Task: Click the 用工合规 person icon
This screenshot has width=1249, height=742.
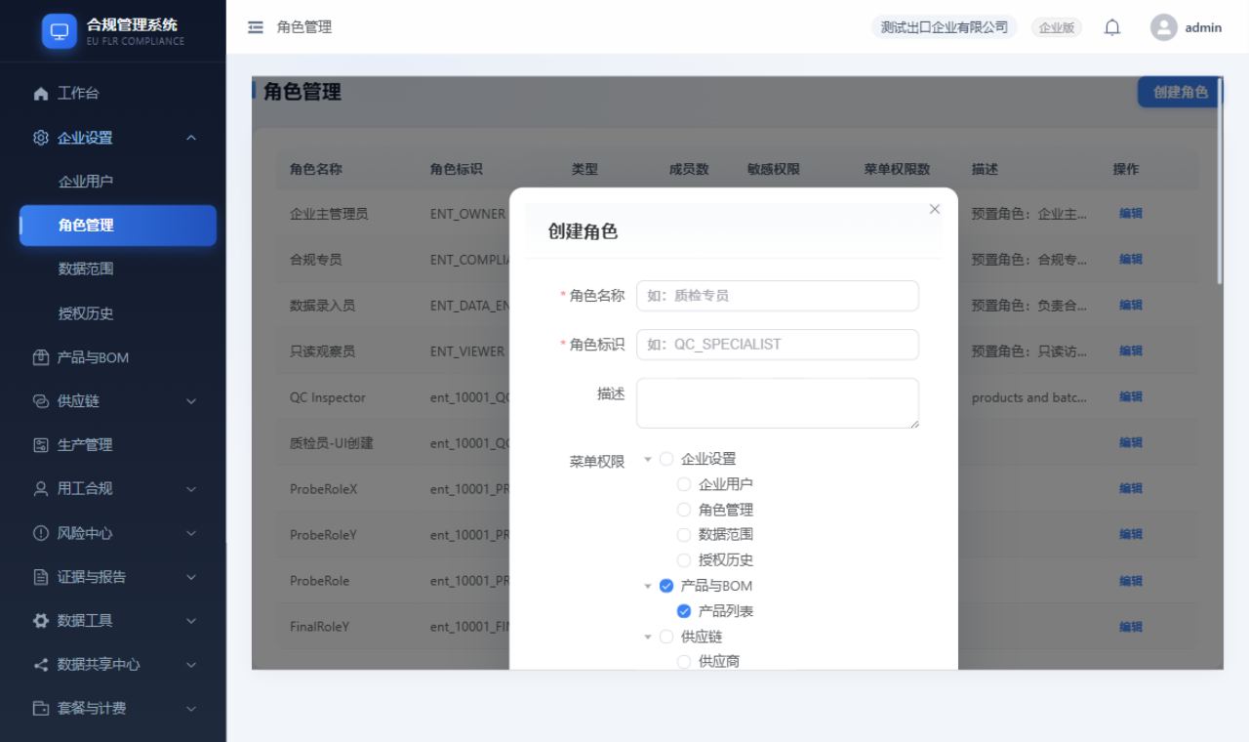Action: tap(40, 489)
